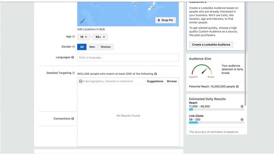Click the Detailed Targeting info icon
The image size is (274, 154).
(74, 73)
